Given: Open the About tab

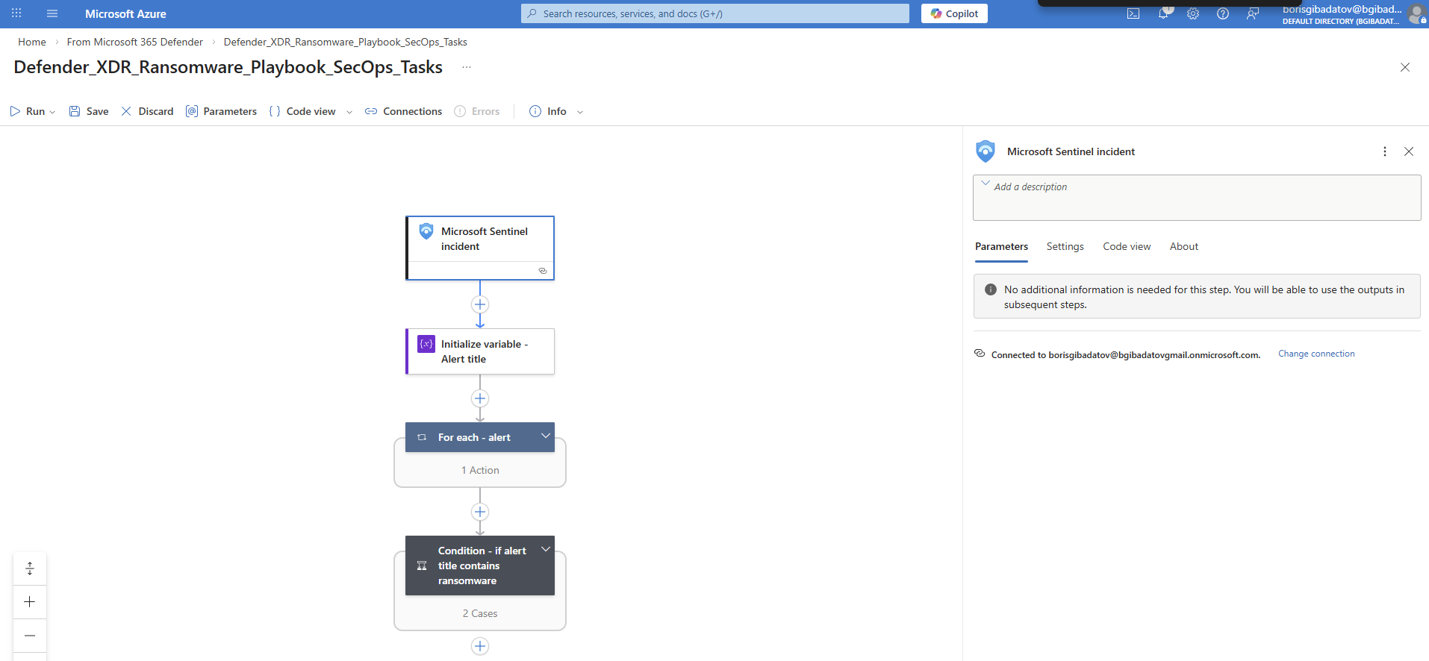Looking at the screenshot, I should pos(1183,246).
